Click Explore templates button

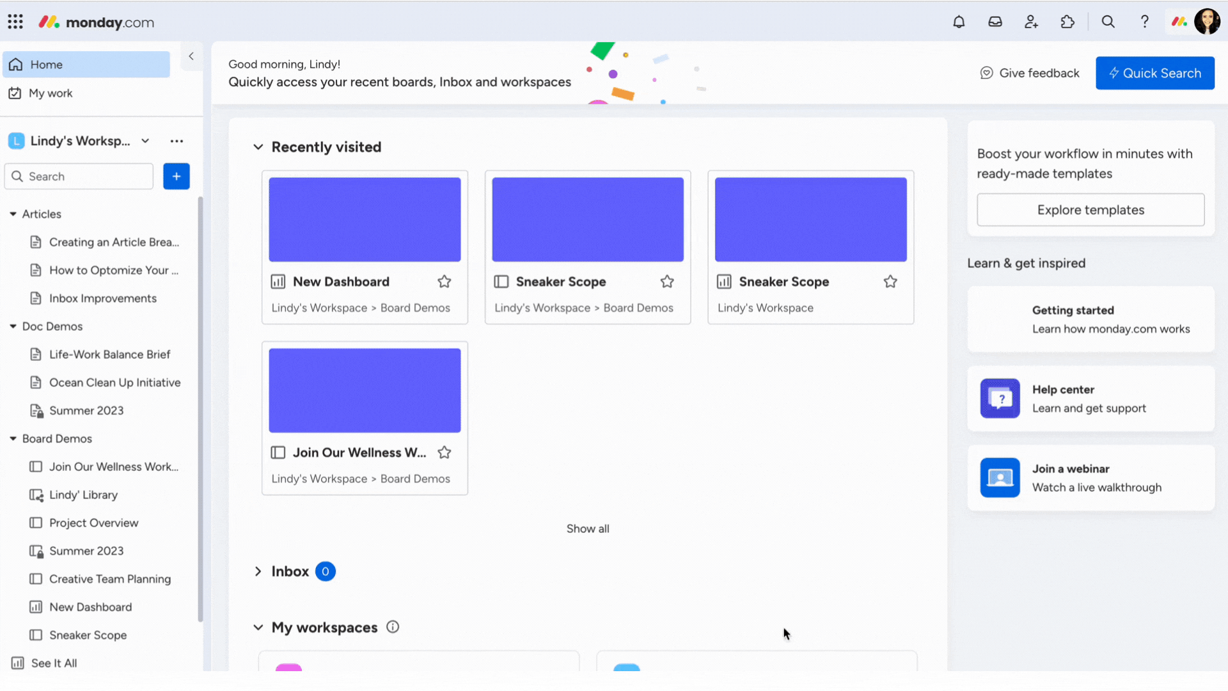pos(1090,210)
